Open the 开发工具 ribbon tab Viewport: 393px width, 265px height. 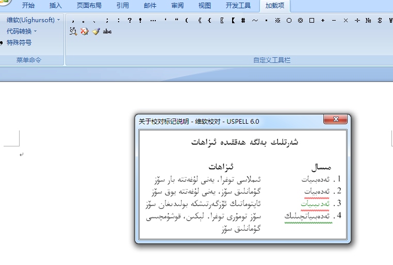[x=238, y=6]
